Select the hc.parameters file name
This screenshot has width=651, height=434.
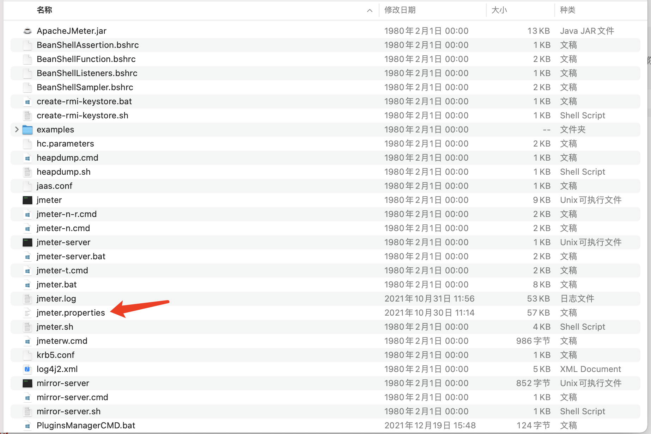[65, 144]
